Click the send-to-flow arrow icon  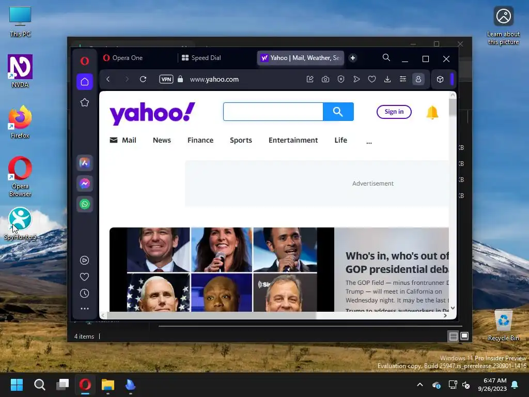point(356,79)
